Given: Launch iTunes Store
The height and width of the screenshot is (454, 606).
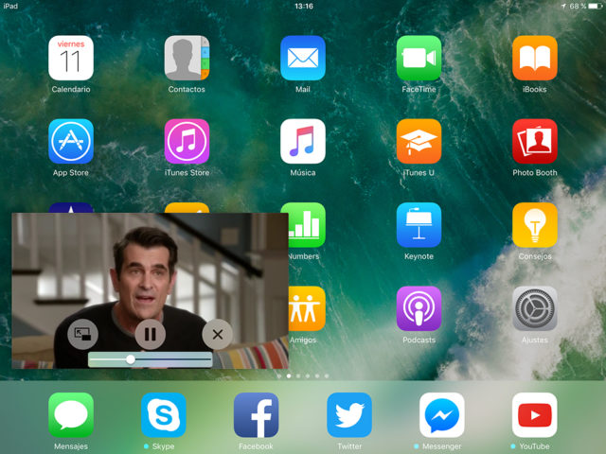Looking at the screenshot, I should coord(187,141).
